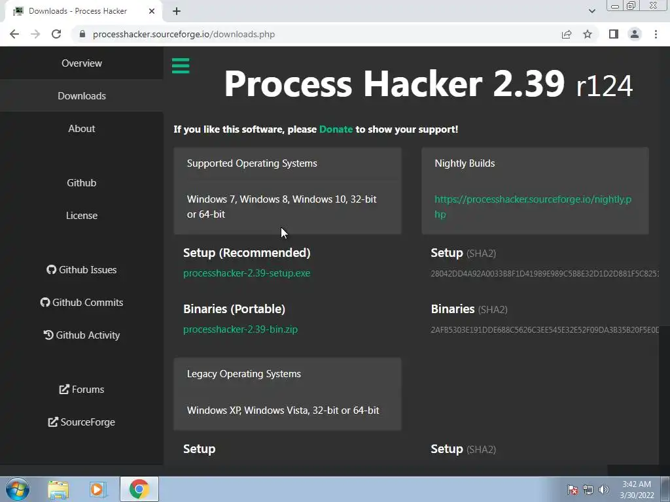The height and width of the screenshot is (502, 670).
Task: Open the Windows Start menu
Action: (18, 489)
